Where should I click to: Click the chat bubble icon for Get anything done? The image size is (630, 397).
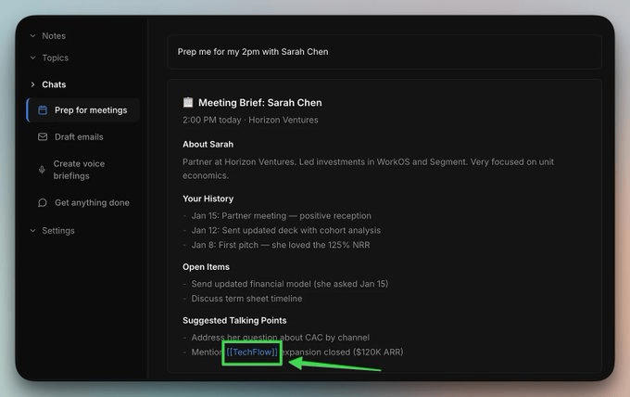pos(43,203)
